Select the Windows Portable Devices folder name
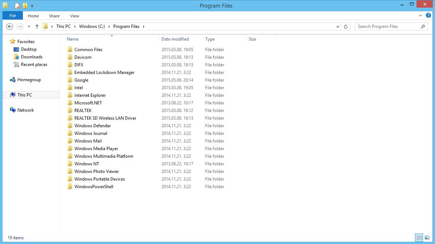 coord(99,179)
